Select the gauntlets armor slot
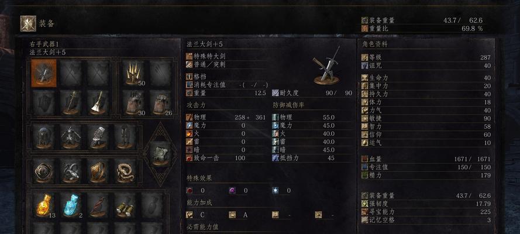This screenshot has height=234, width=520. (98, 136)
